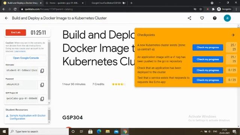Favorite the lab with the heart icon
This screenshot has height=135, width=240.
coord(202,18)
